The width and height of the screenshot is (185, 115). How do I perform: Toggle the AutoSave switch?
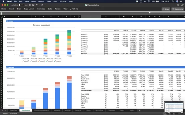[x=21, y=5]
